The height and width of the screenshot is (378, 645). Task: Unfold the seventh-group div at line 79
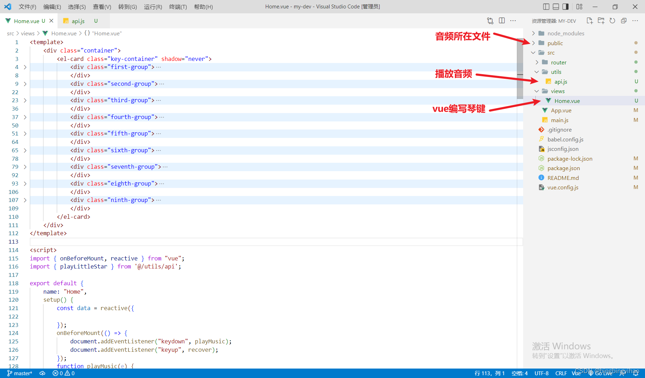[25, 167]
